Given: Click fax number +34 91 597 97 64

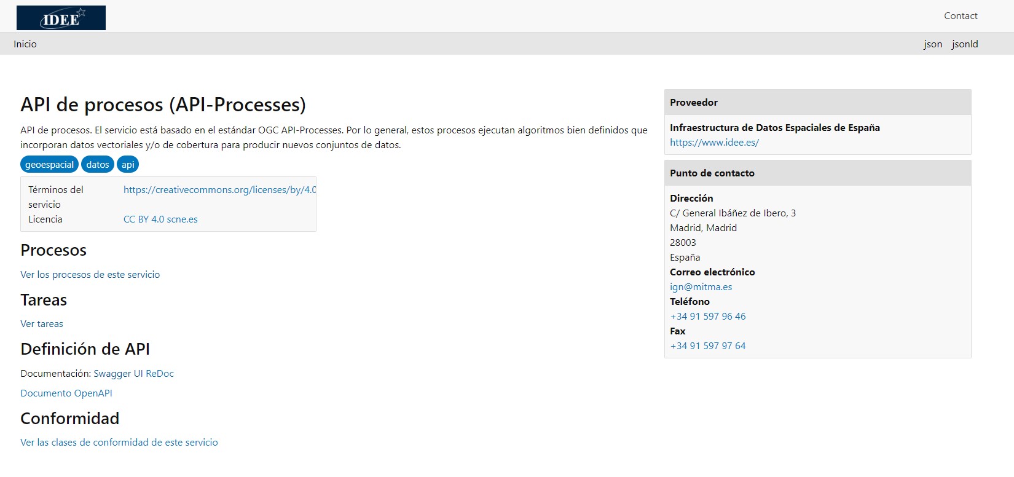Looking at the screenshot, I should coord(708,346).
